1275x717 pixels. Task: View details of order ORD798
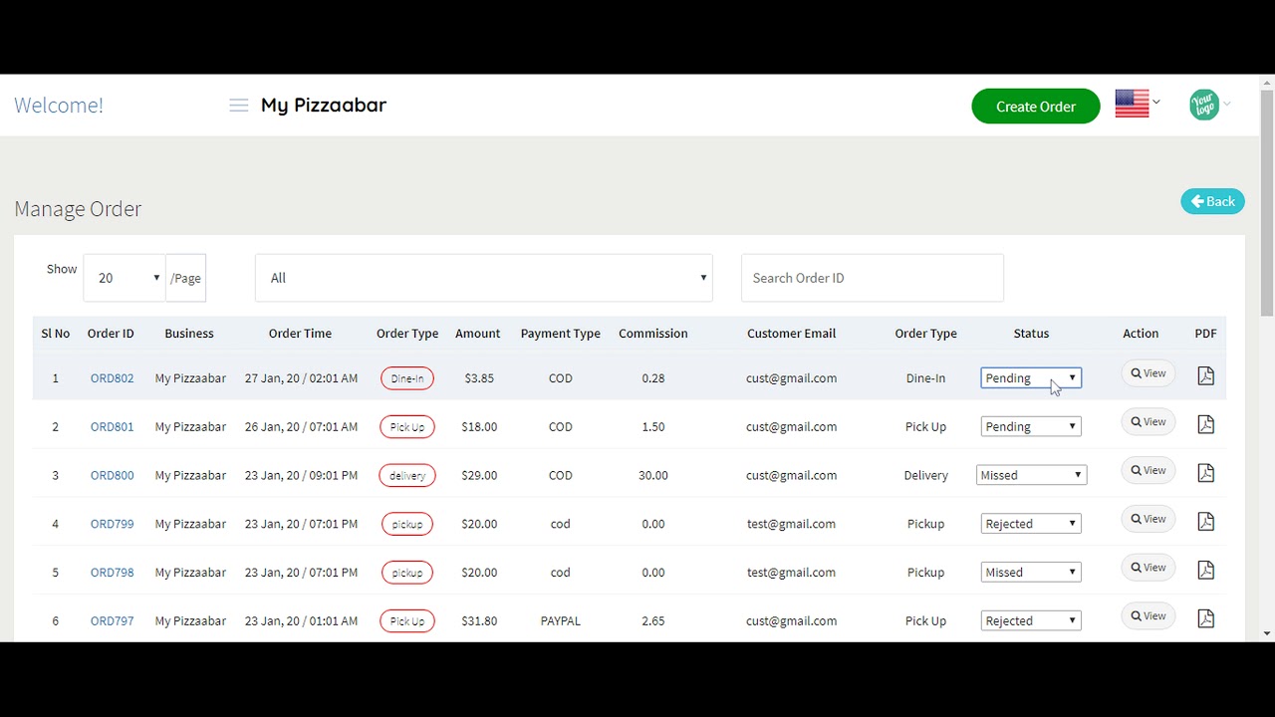(1147, 568)
